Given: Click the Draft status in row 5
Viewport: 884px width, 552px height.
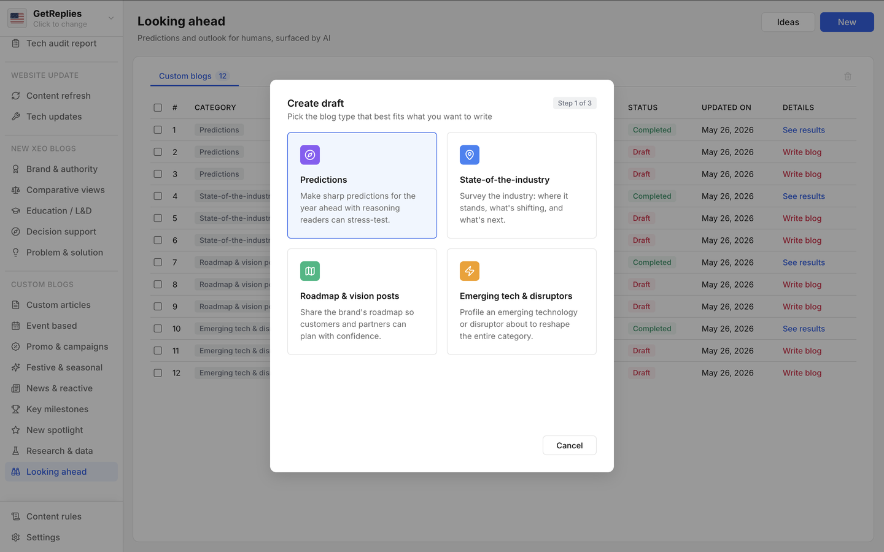Looking at the screenshot, I should (x=642, y=218).
